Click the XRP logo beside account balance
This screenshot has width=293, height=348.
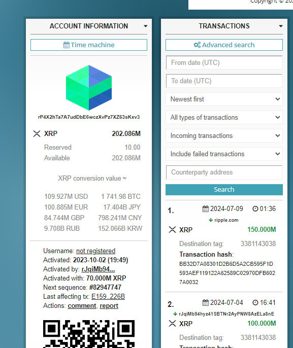[x=37, y=133]
